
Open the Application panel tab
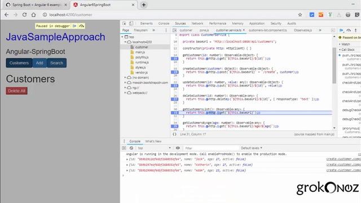click(x=257, y=24)
